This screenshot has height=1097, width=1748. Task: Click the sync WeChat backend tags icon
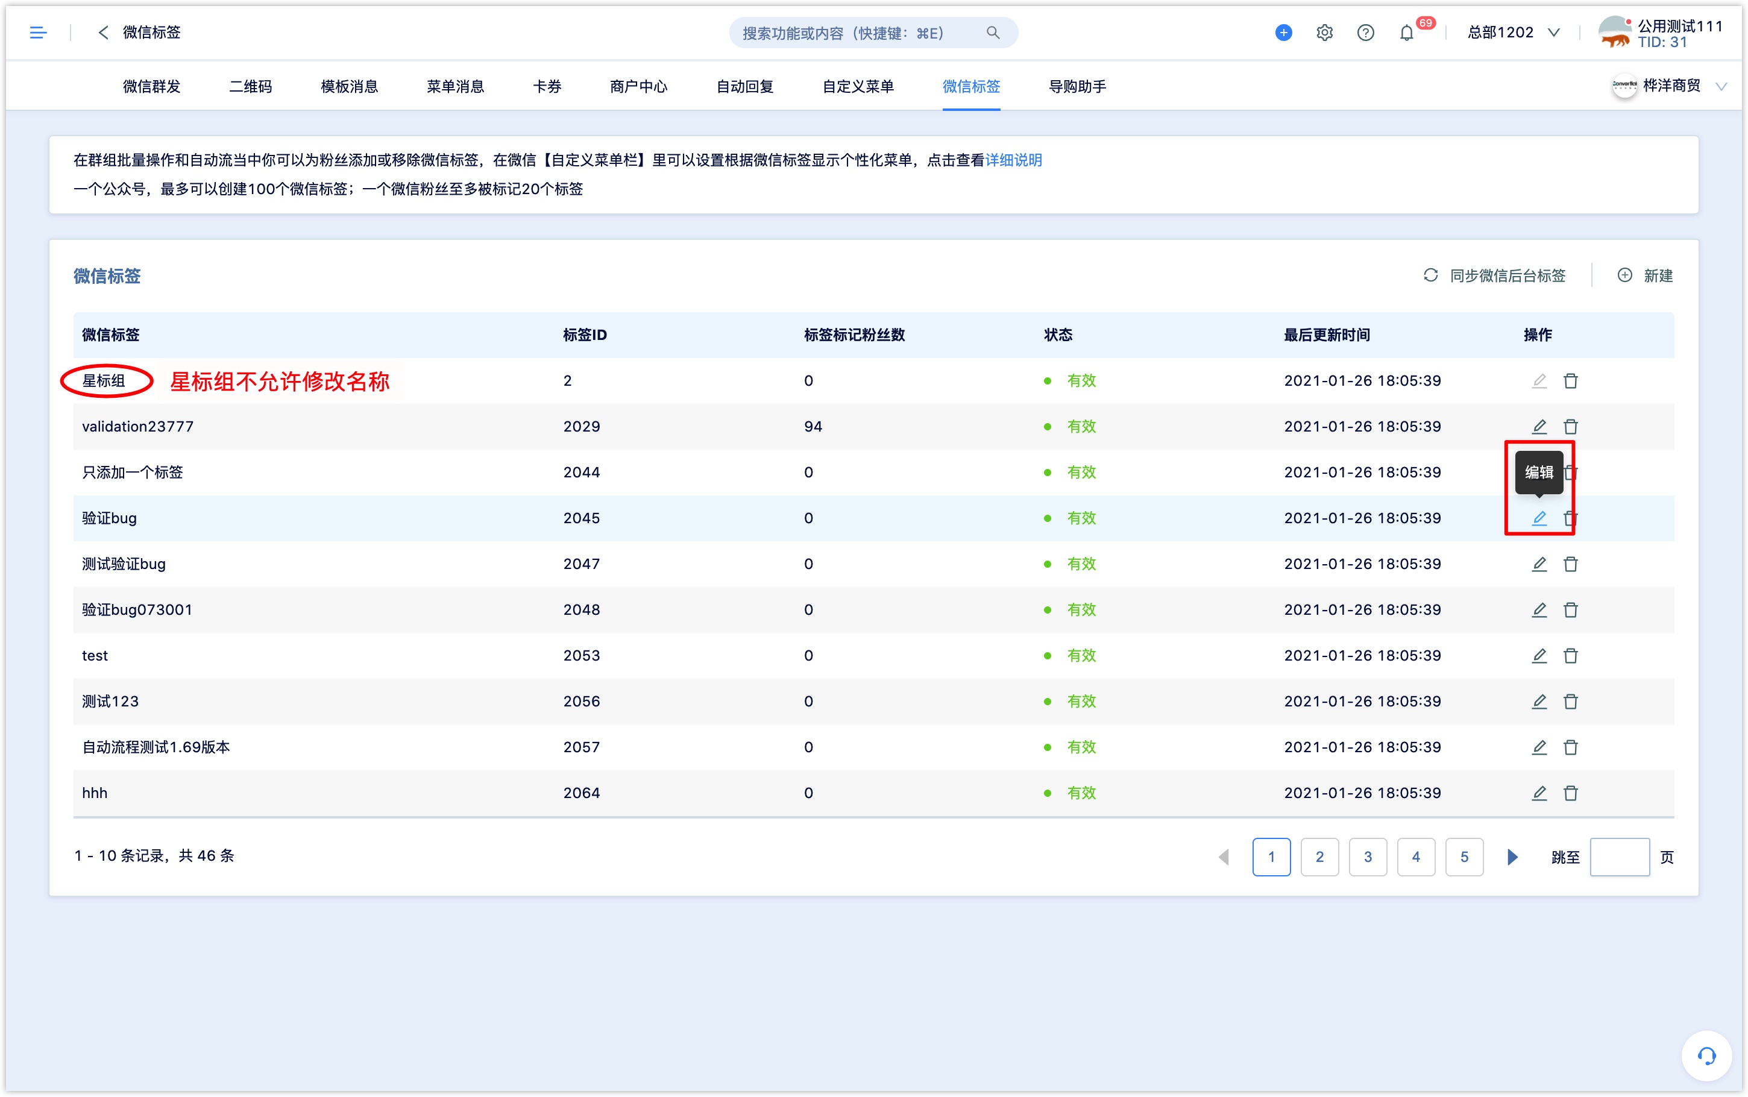coord(1431,274)
